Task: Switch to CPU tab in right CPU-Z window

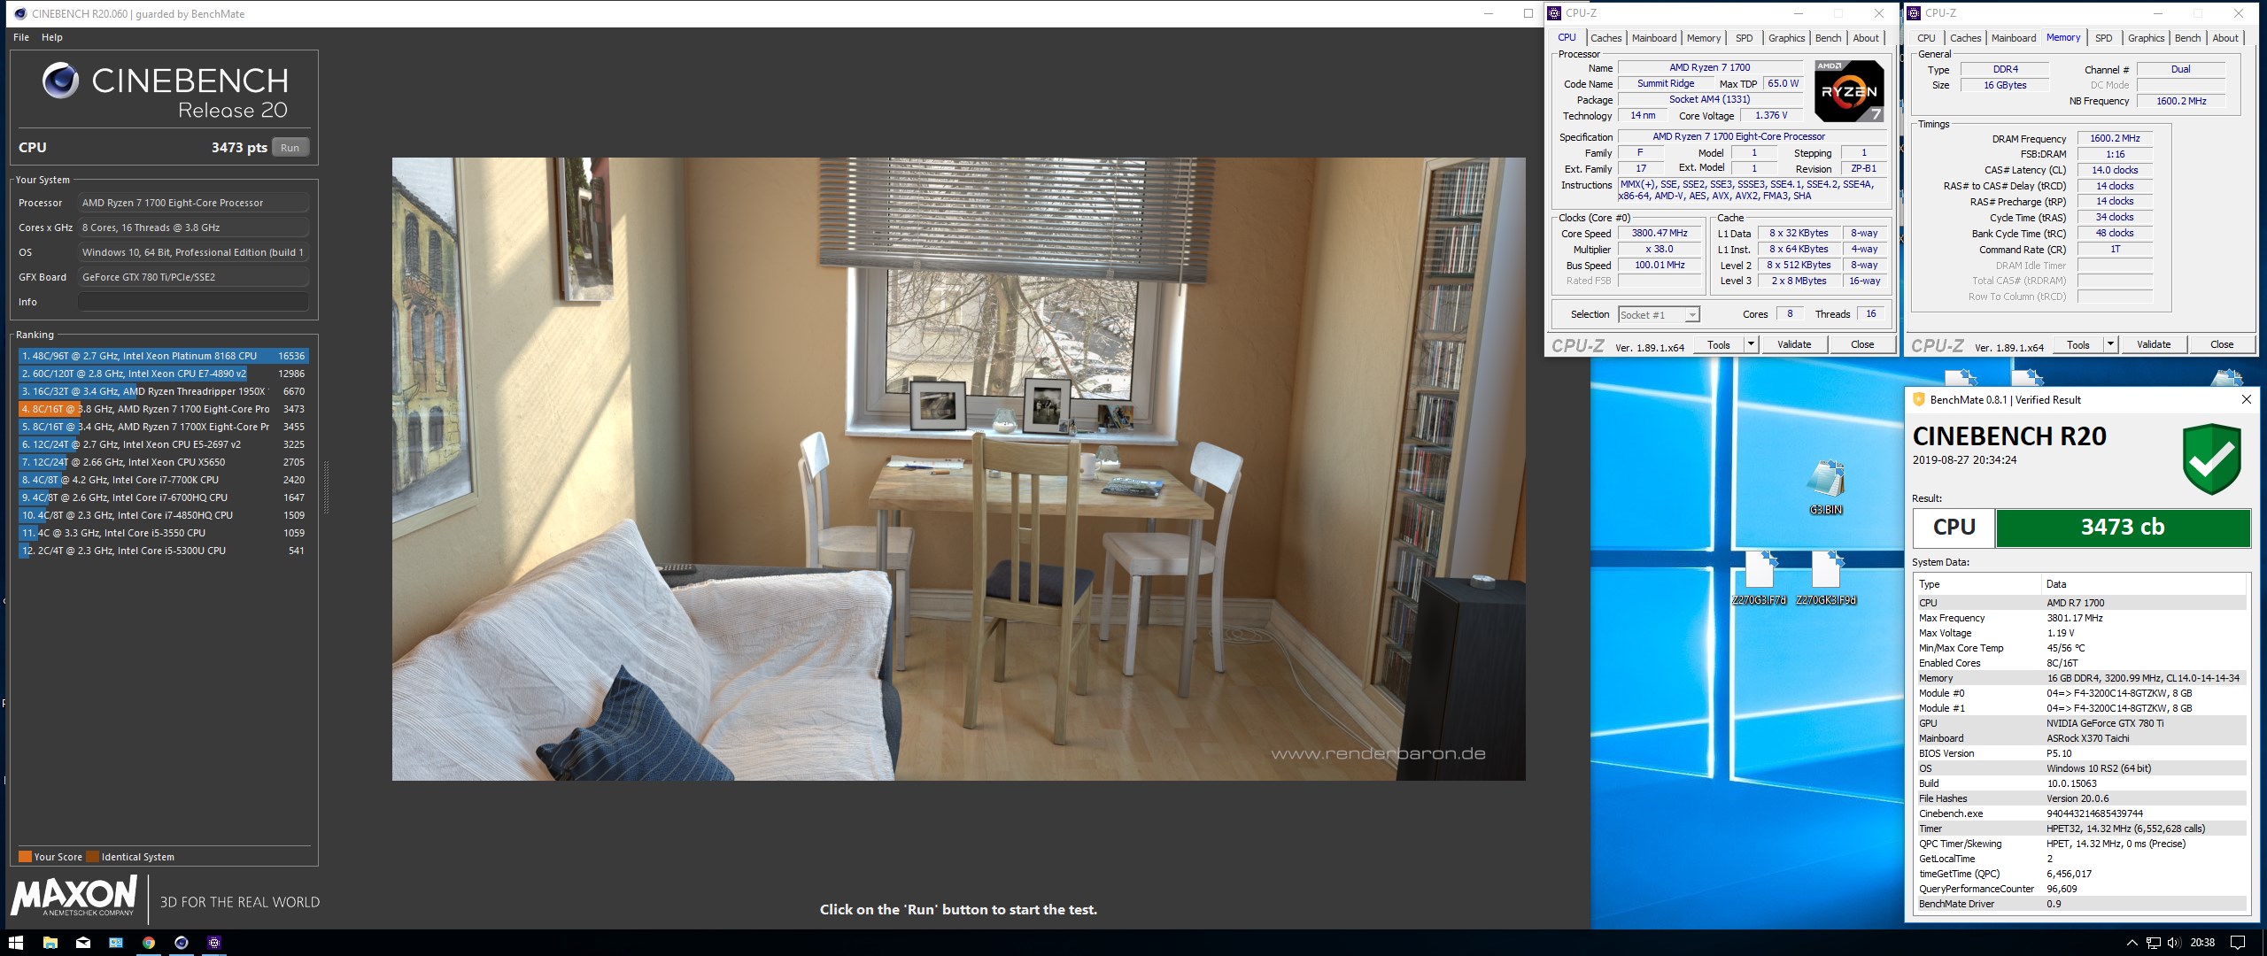Action: (x=1926, y=38)
